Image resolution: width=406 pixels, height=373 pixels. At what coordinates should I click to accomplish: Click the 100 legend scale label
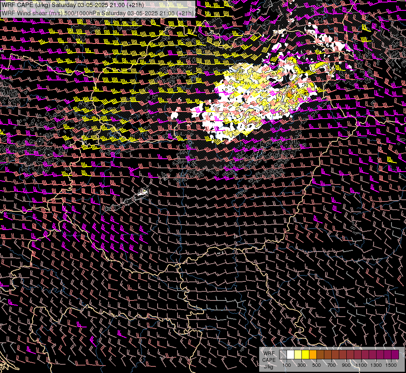(x=287, y=365)
